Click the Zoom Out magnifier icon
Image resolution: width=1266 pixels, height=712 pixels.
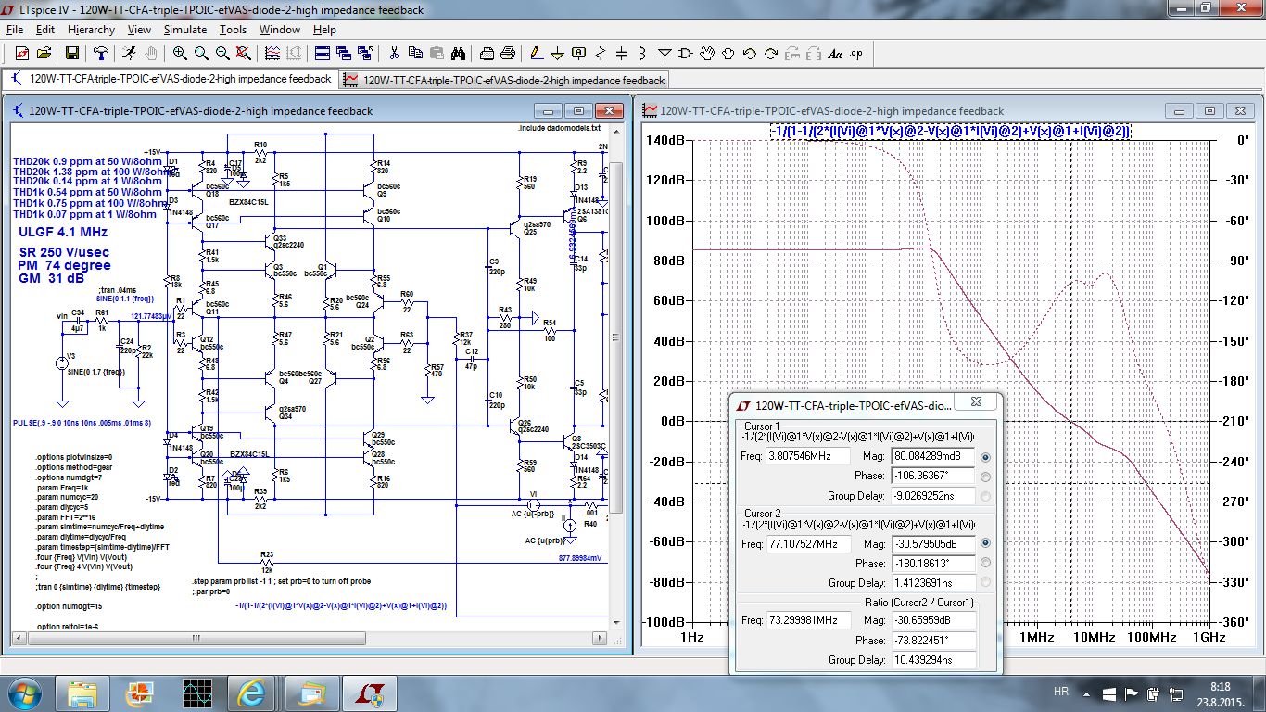click(x=222, y=53)
